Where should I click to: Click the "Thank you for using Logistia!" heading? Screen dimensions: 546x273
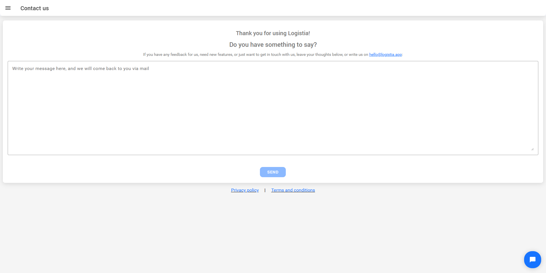click(273, 33)
